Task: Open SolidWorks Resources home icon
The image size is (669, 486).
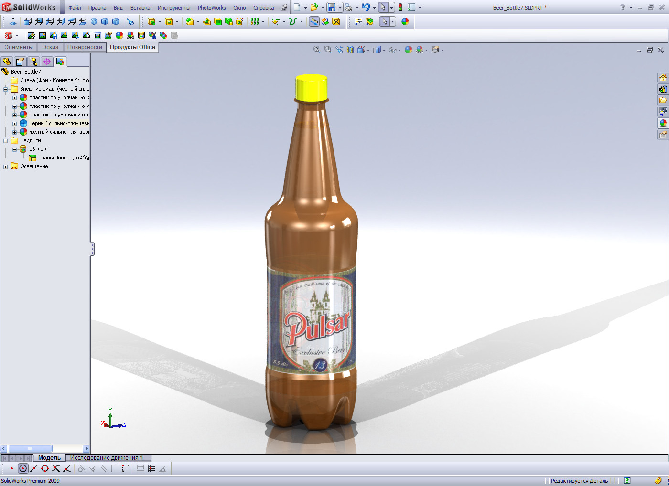Action: tap(663, 77)
